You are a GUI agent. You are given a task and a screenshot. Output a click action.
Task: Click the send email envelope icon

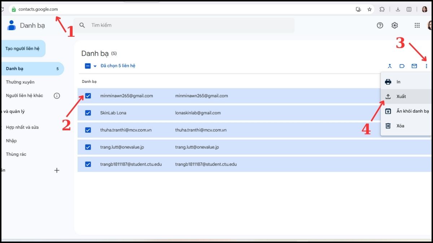[x=414, y=66]
